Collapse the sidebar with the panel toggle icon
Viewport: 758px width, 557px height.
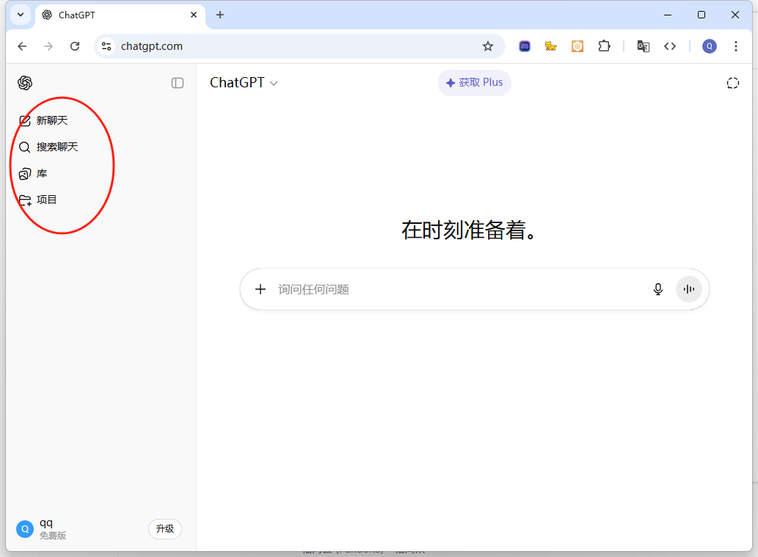[178, 83]
